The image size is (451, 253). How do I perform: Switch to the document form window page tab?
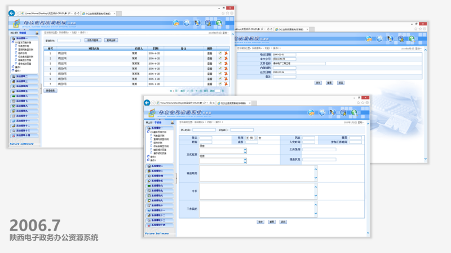291,29
